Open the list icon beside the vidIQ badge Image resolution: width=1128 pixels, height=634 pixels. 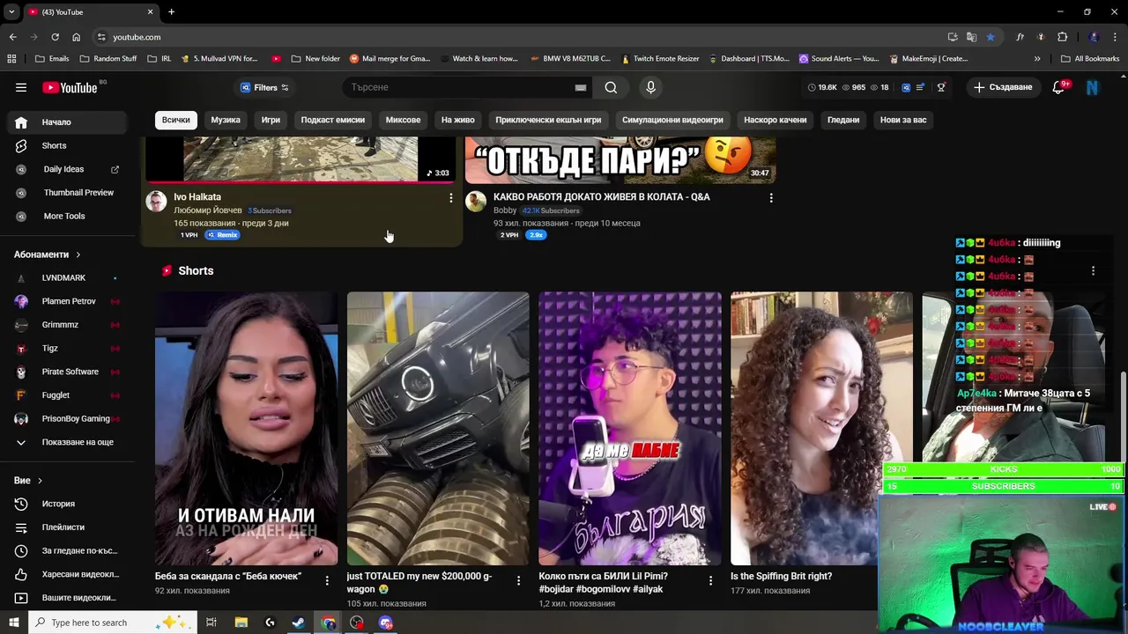click(x=921, y=87)
